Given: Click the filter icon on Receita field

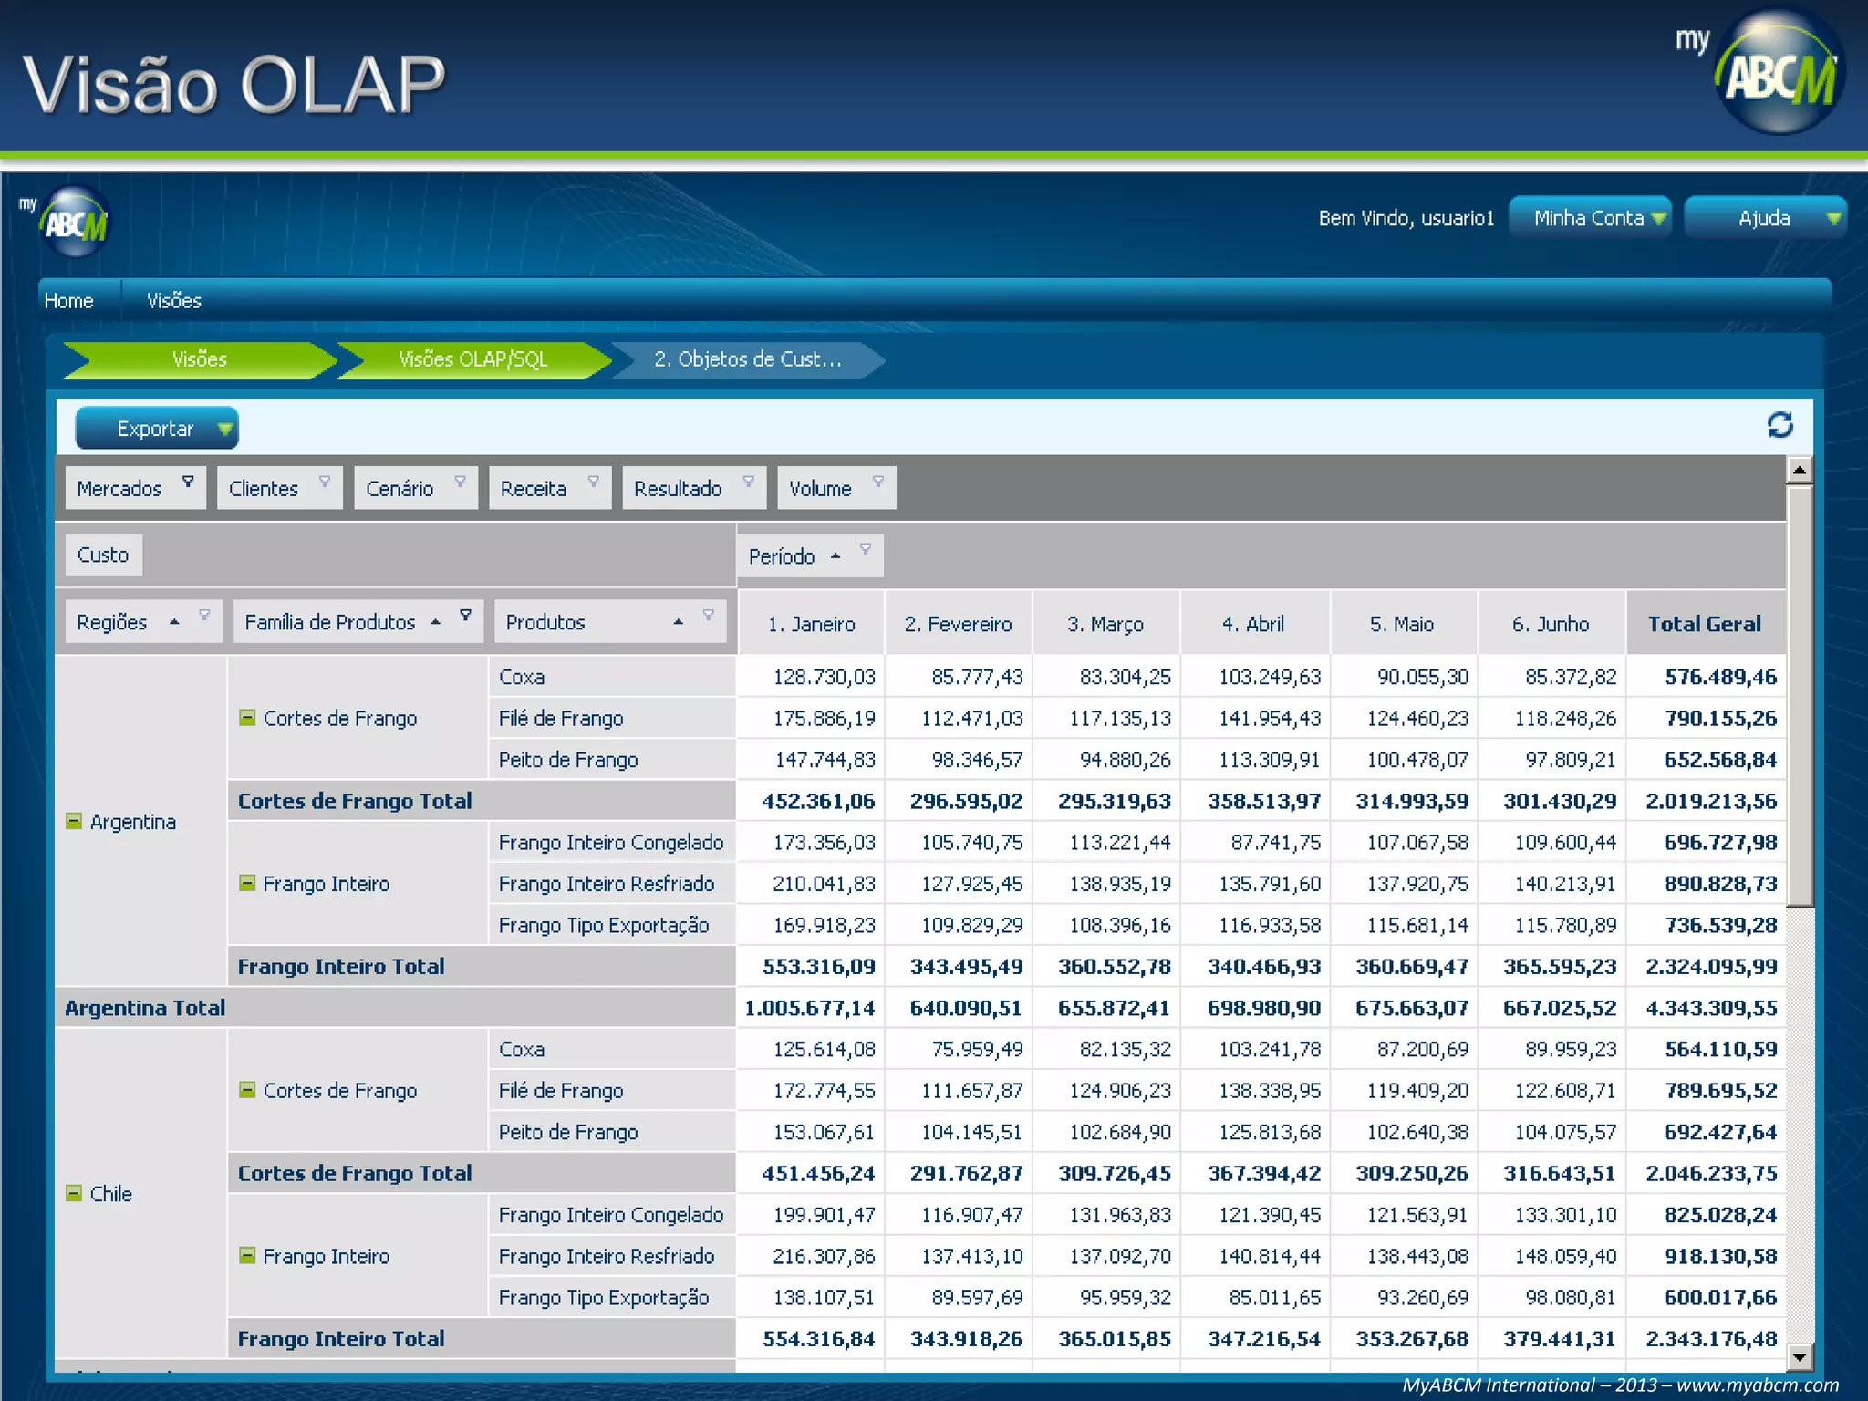Looking at the screenshot, I should 593,482.
